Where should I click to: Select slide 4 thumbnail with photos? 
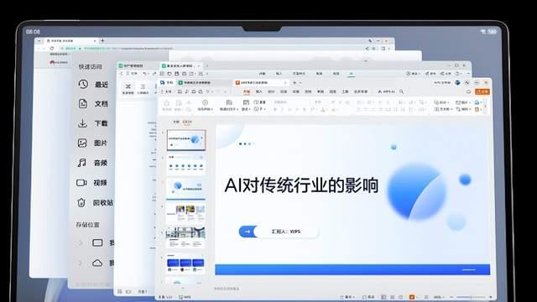click(x=186, y=214)
